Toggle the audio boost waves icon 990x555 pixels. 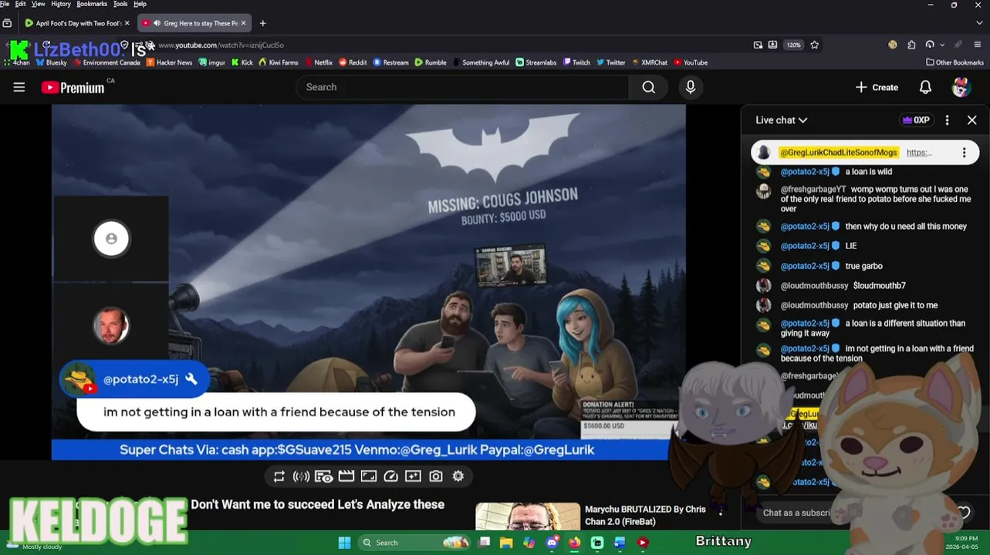point(301,476)
